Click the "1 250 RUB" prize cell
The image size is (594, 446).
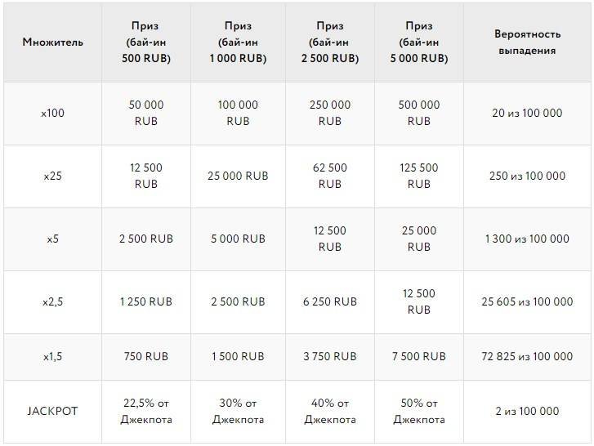coord(145,301)
